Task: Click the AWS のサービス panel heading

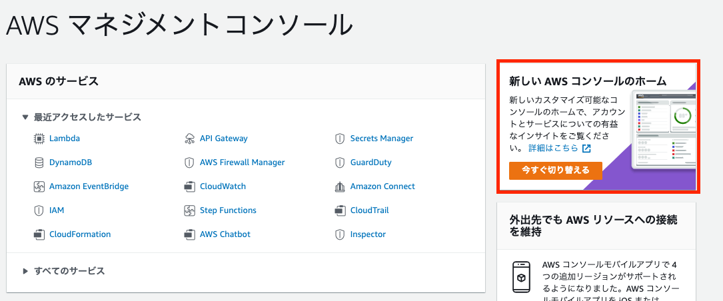Action: 59,82
